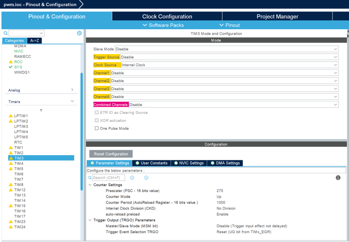Click warning icon beside LPTIM1
Screen dimensions: 349x242
[x=10, y=116]
